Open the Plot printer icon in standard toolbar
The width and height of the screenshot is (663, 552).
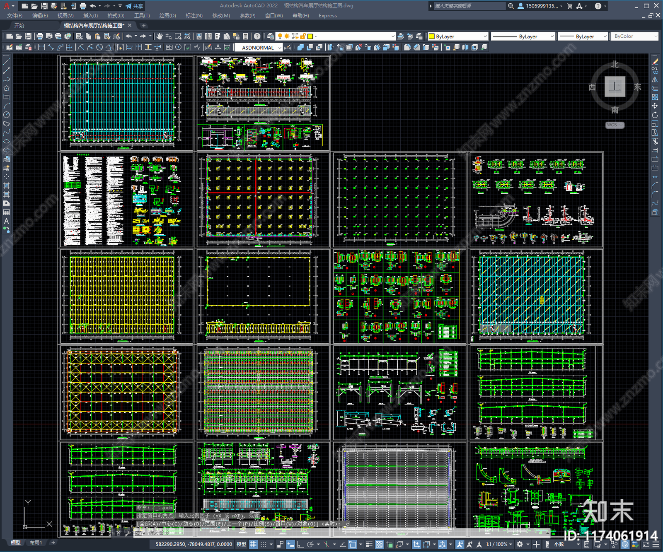[x=40, y=36]
